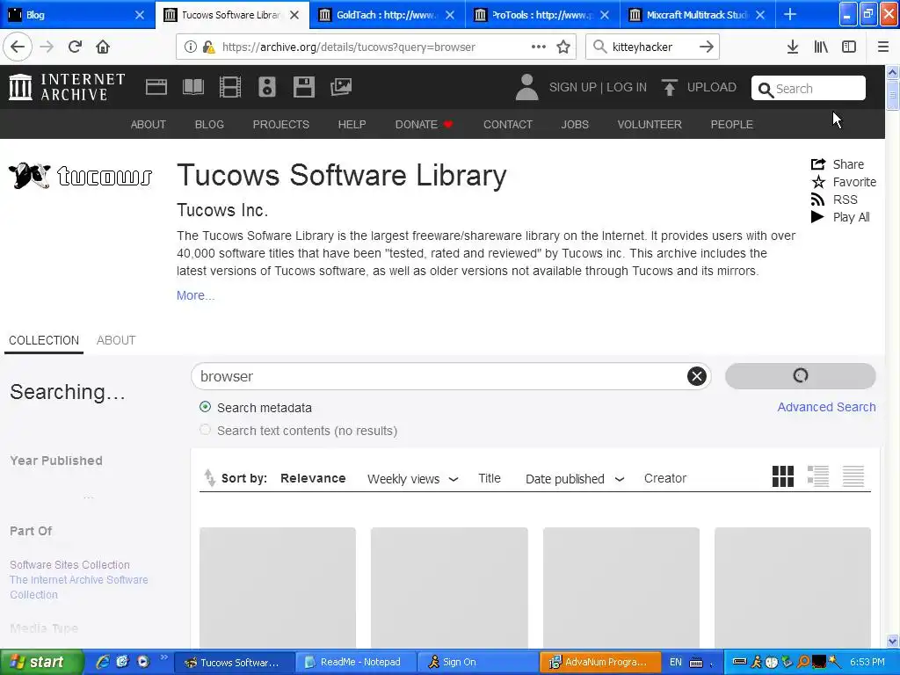Screen dimensions: 900x675
Task: Open the Video film-strip icon
Action: click(x=230, y=87)
